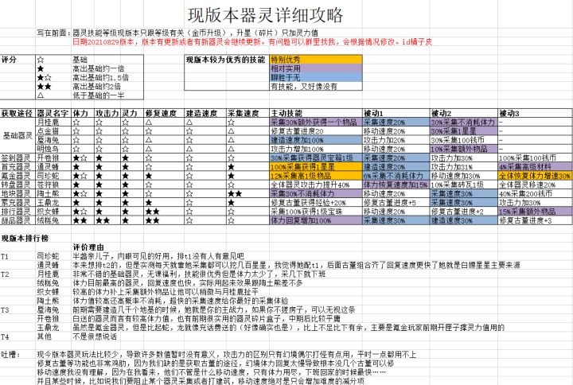Image resolution: width=573 pixels, height=385 pixels.
Task: Click the title cell 现版本器灵详细攻略
Action: tap(266, 15)
